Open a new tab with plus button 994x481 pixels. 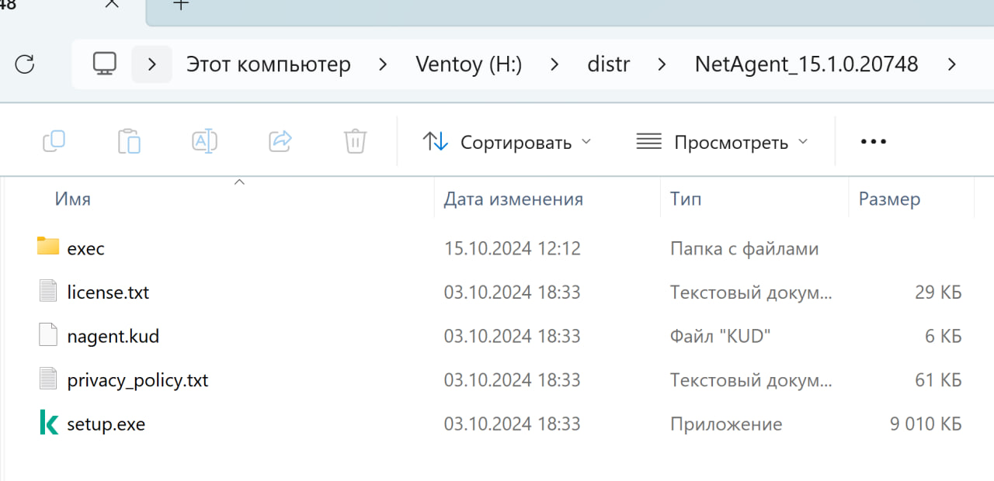click(x=181, y=5)
